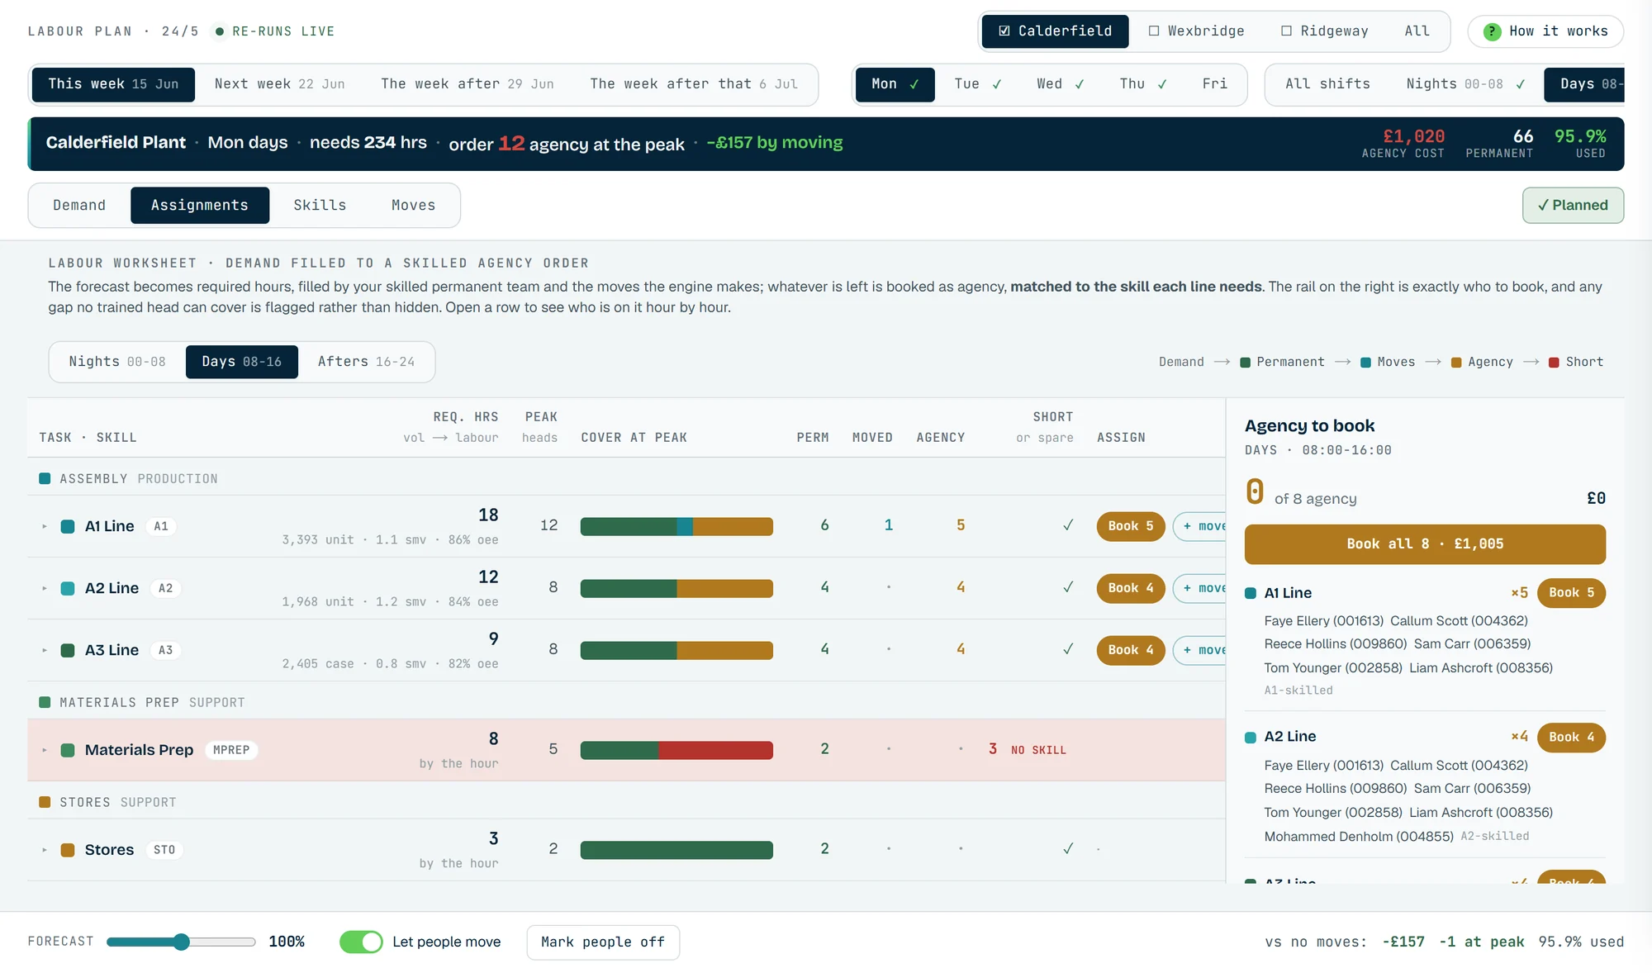Click the green question mark help icon
This screenshot has width=1652, height=973.
[1492, 31]
